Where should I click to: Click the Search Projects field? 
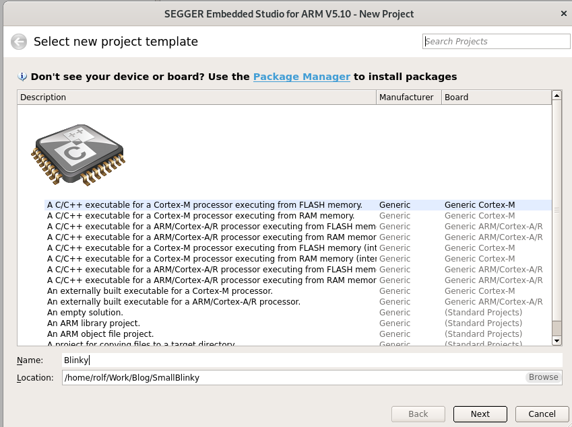tap(496, 42)
